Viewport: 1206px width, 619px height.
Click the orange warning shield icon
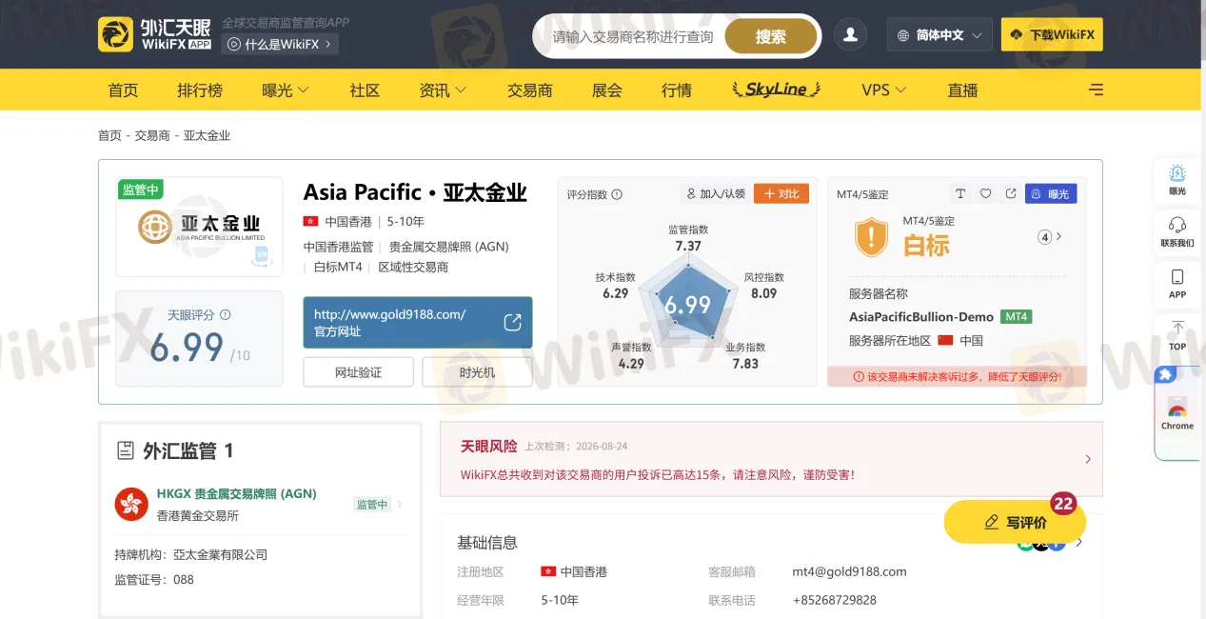(871, 236)
